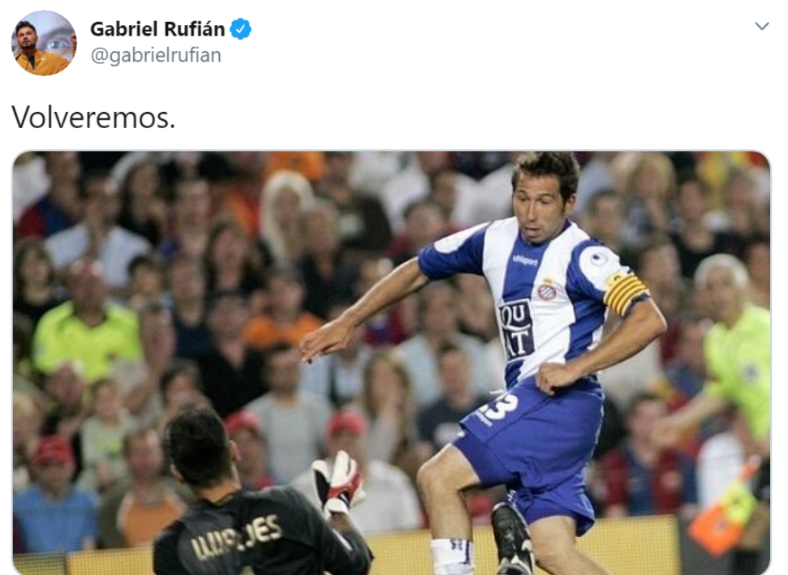
Task: Open the Gabriel Rufián display name link
Action: [157, 29]
